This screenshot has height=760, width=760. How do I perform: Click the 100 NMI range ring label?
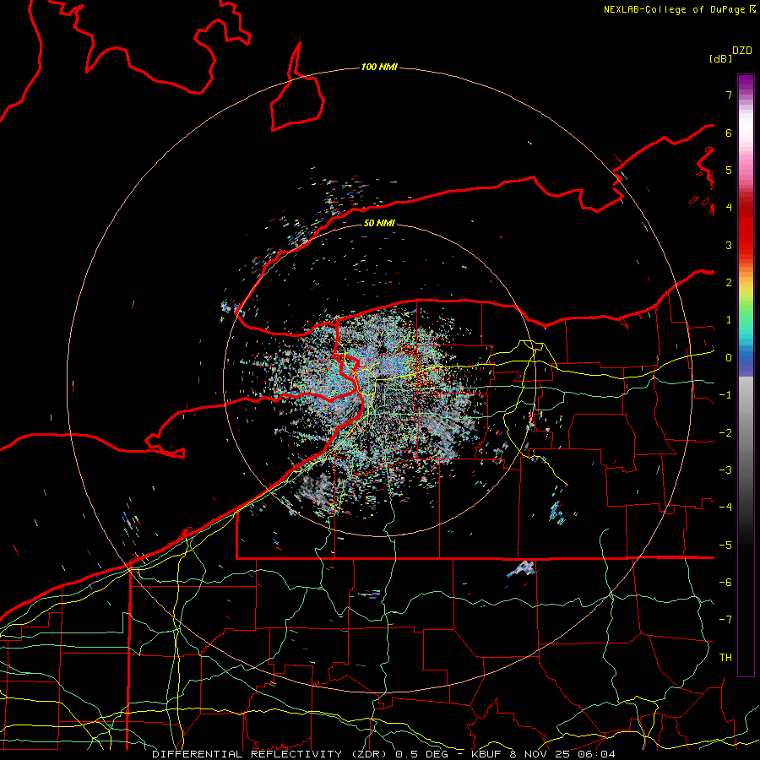pyautogui.click(x=379, y=67)
